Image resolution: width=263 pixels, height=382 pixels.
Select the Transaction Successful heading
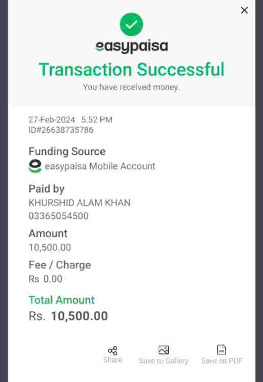pos(131,69)
